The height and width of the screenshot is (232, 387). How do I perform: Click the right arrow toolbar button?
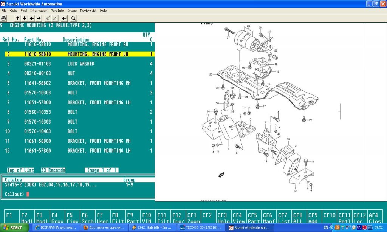click(x=39, y=18)
